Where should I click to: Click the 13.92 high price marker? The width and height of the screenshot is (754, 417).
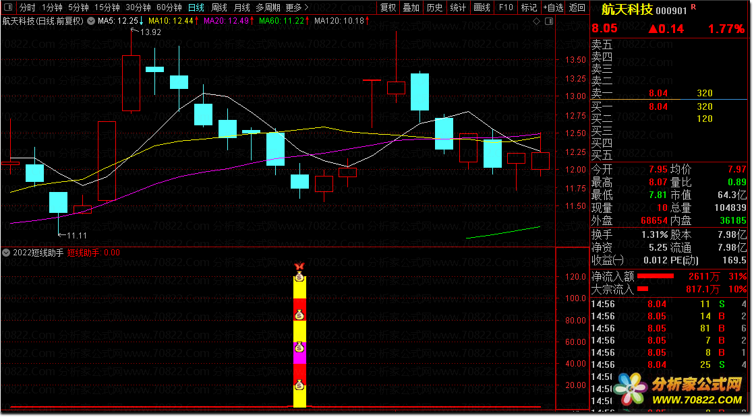pos(150,32)
